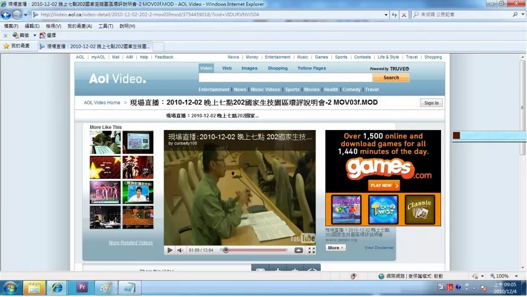Click the YouTube logo on the video

click(x=303, y=238)
